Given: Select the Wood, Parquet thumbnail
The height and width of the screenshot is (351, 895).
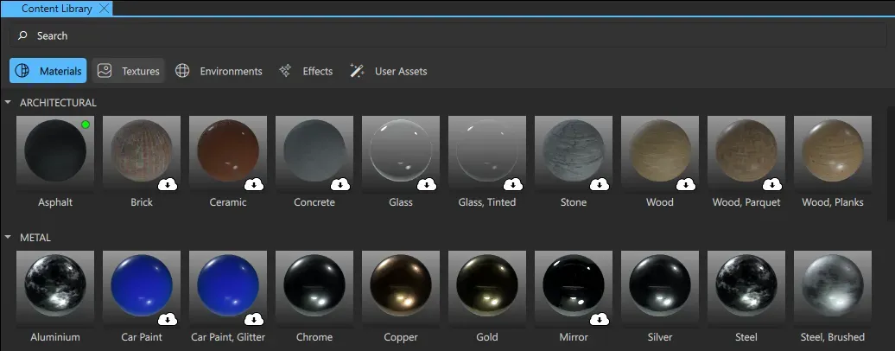Looking at the screenshot, I should (x=746, y=153).
